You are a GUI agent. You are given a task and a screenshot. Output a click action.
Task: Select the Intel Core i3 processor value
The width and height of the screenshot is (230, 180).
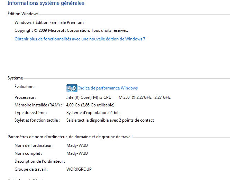(x=118, y=97)
